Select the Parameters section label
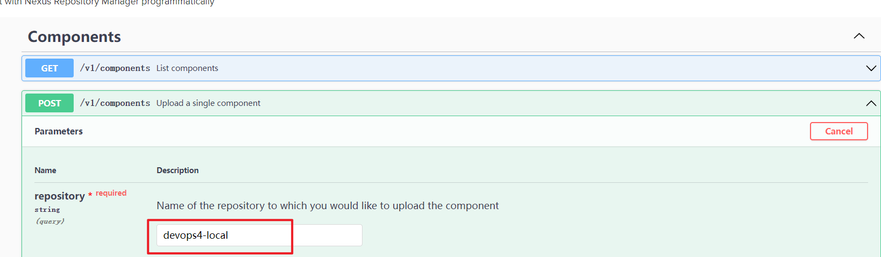This screenshot has height=257, width=881. pyautogui.click(x=59, y=131)
